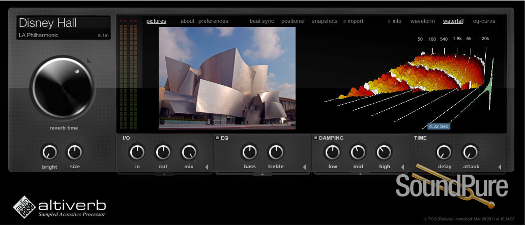Open the beat sync tab
The height and width of the screenshot is (226, 525).
point(262,21)
